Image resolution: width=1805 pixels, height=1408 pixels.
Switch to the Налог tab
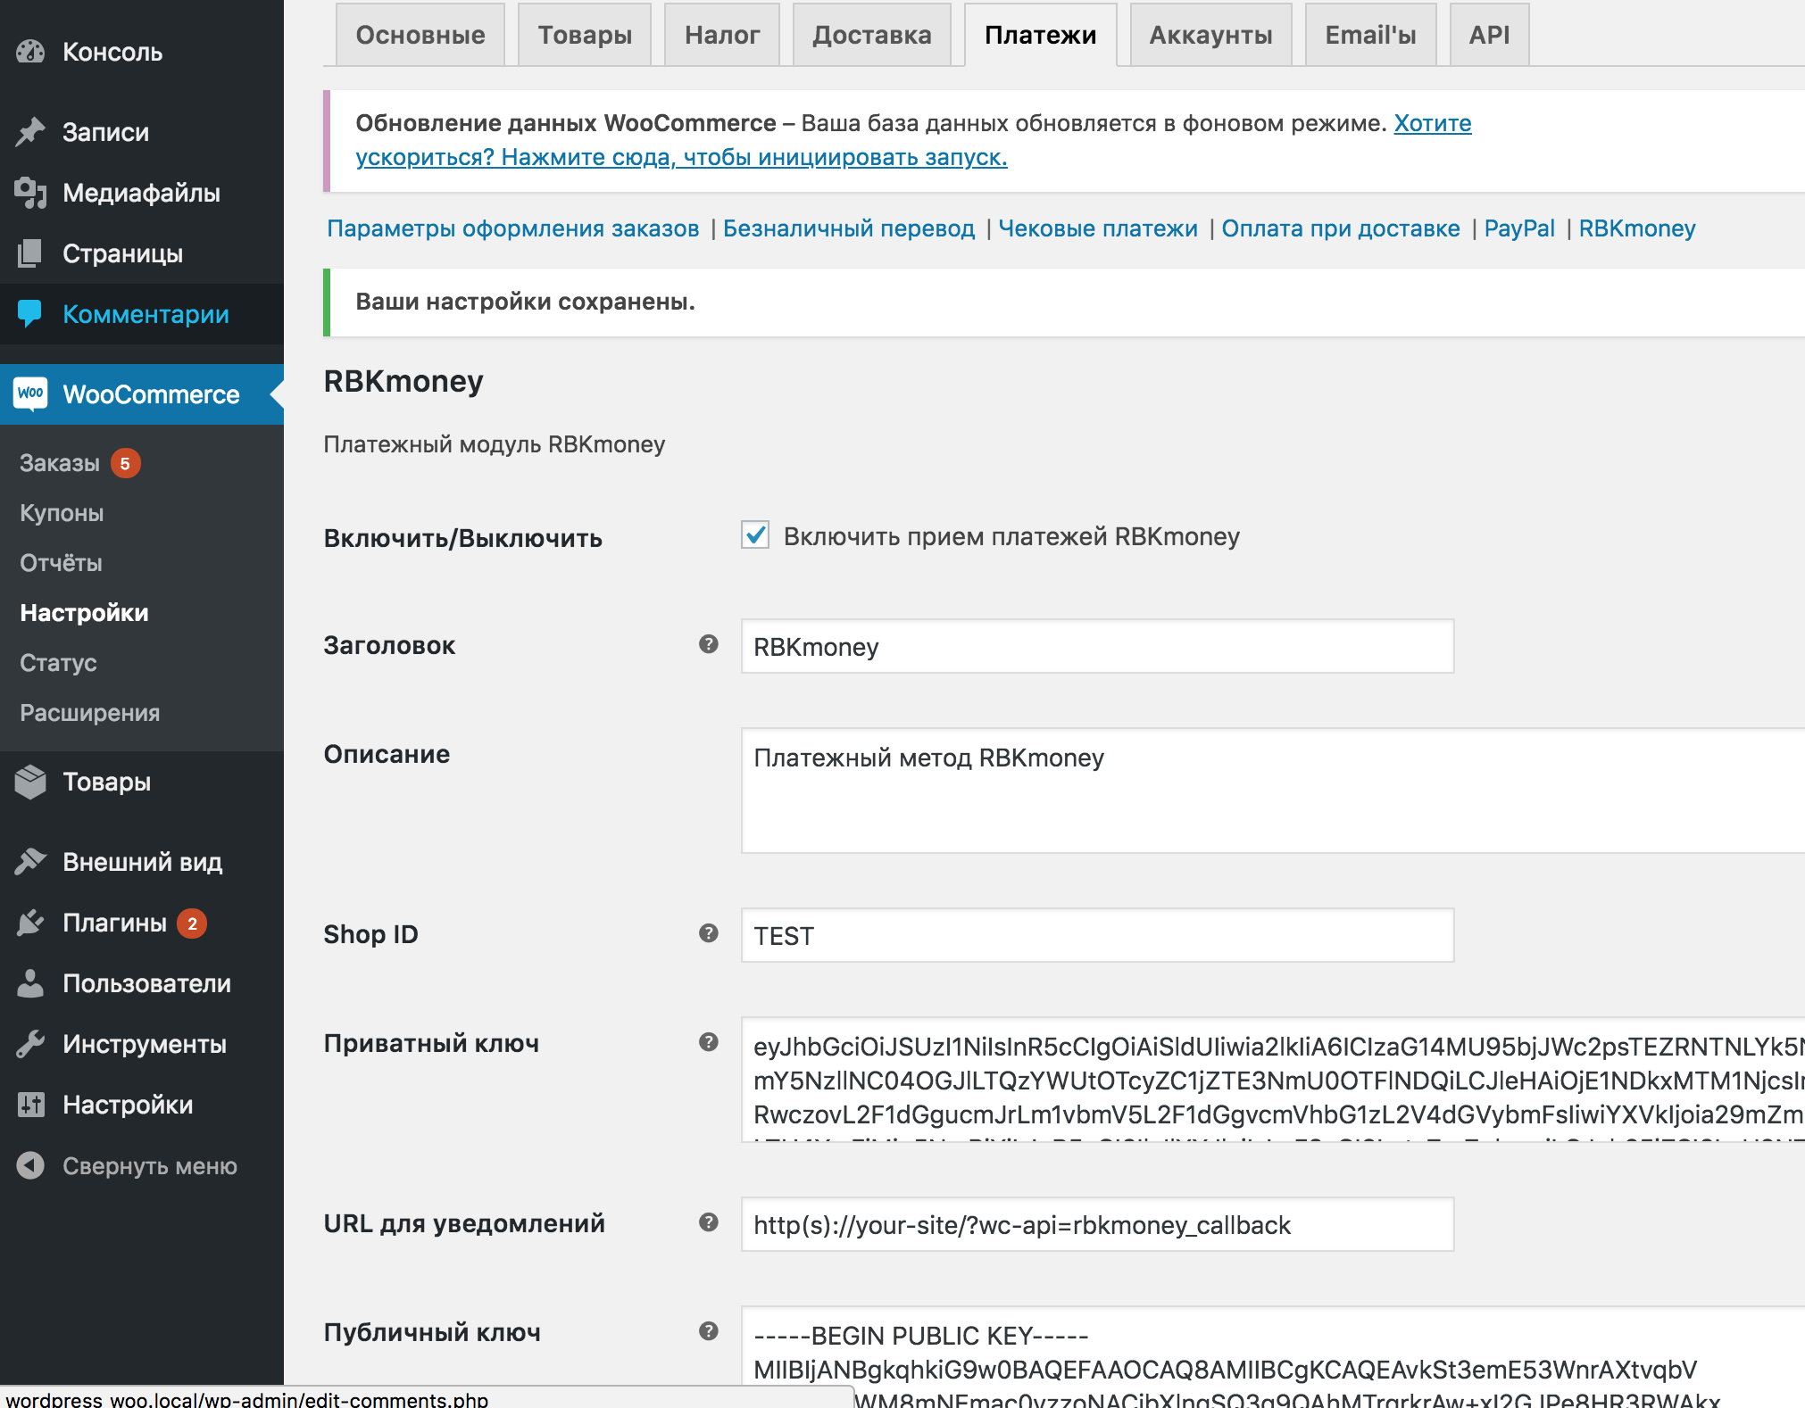(722, 35)
